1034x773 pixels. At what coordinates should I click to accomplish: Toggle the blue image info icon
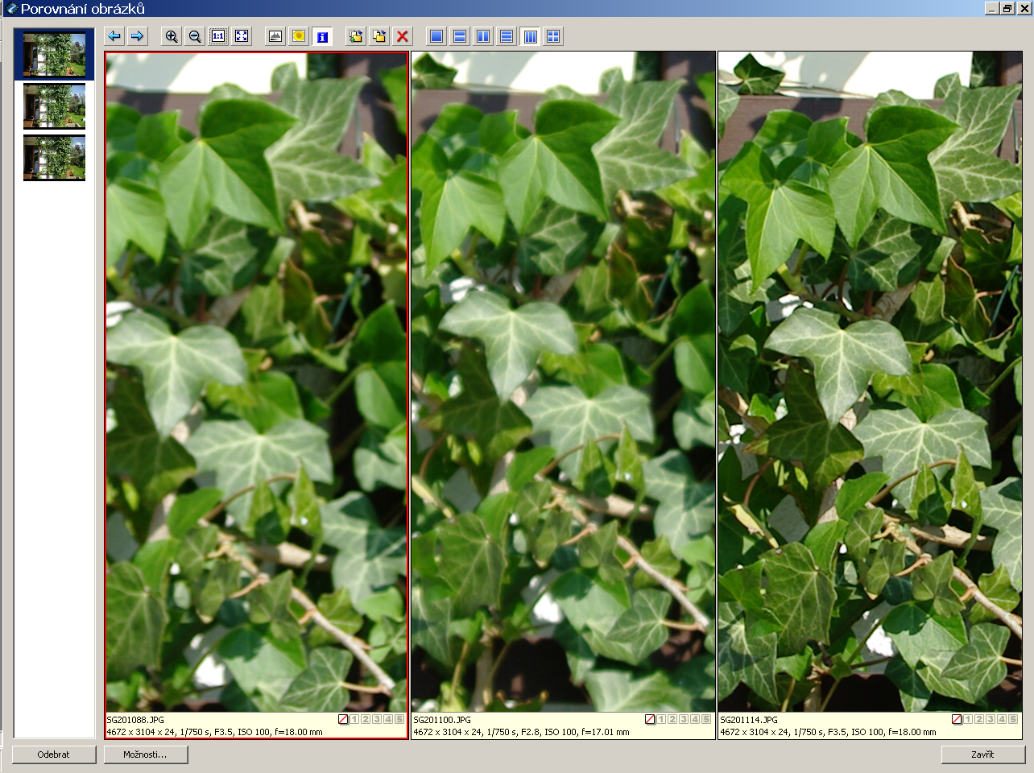click(x=322, y=36)
